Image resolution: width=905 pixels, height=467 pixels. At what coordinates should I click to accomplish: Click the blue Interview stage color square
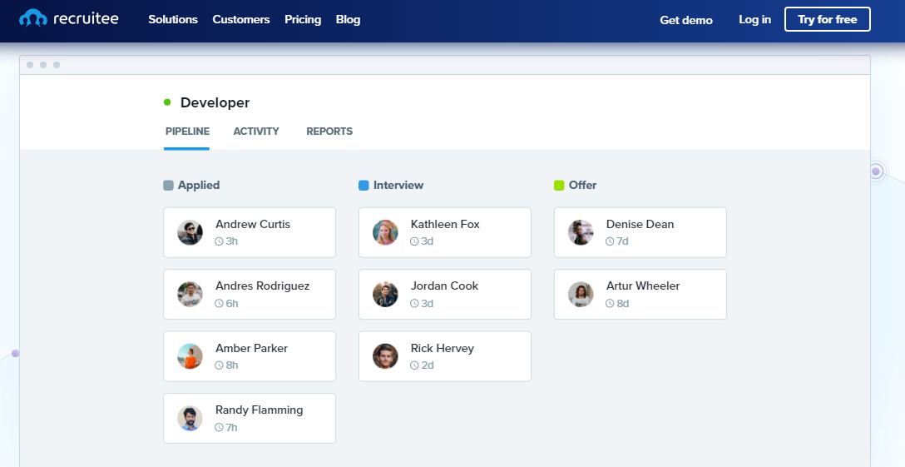tap(363, 186)
